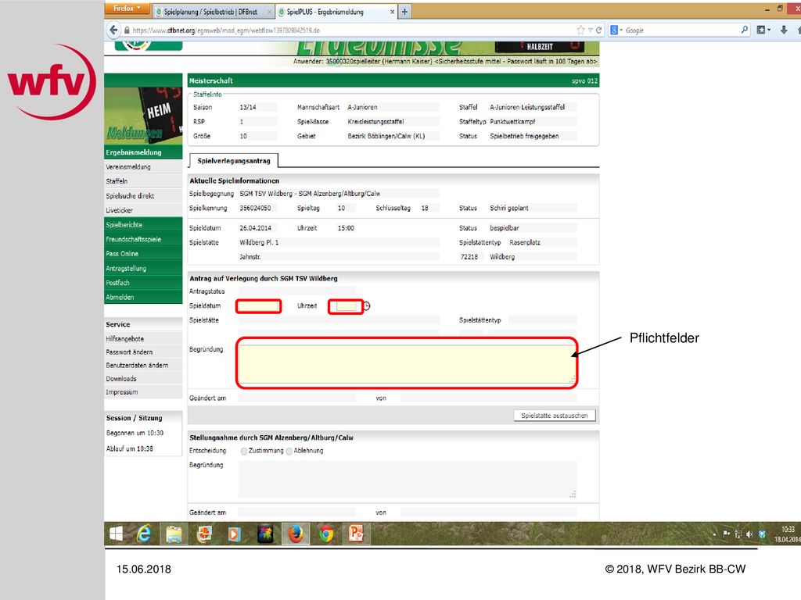Viewport: 801px width, 600px height.
Task: Open the URL history dropdown arrow
Action: click(590, 30)
